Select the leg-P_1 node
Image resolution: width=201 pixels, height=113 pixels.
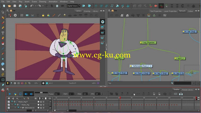pyautogui.click(x=180, y=59)
